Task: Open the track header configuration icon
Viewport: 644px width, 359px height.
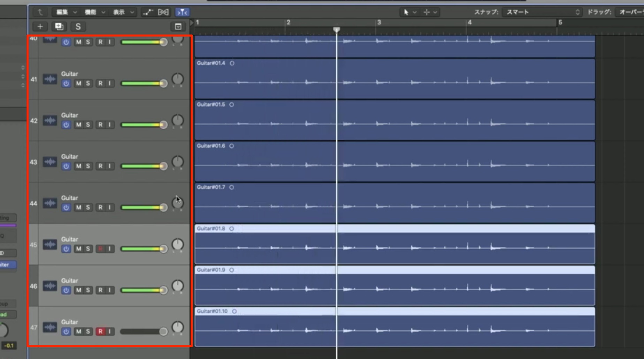Action: click(x=178, y=26)
